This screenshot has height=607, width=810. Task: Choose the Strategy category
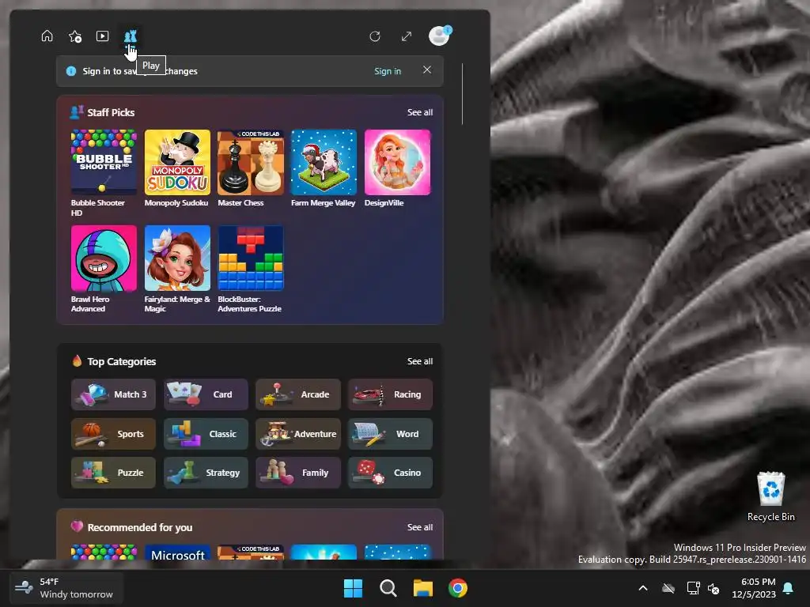click(206, 473)
